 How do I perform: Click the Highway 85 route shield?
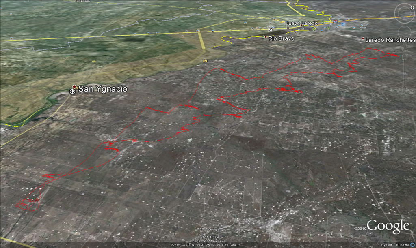pyautogui.click(x=271, y=28)
